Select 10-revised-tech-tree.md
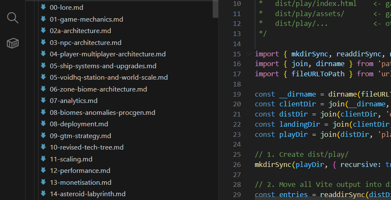 [86, 147]
